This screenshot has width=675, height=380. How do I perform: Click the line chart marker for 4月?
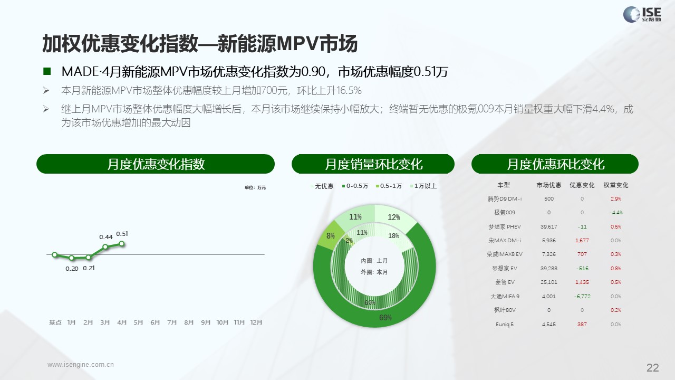(x=122, y=243)
